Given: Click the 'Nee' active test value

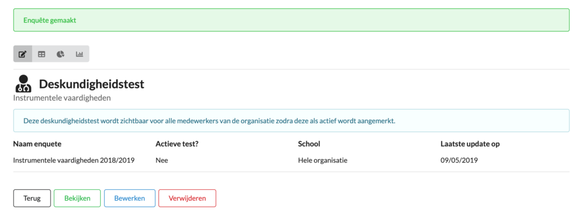Looking at the screenshot, I should coord(161,160).
